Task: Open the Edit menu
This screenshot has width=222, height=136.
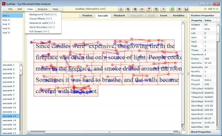Action: (20, 9)
